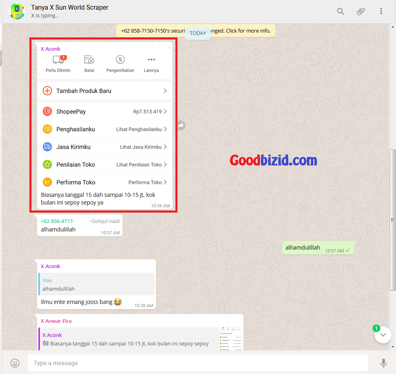
Task: Click the microphone voice message icon
Action: 383,363
